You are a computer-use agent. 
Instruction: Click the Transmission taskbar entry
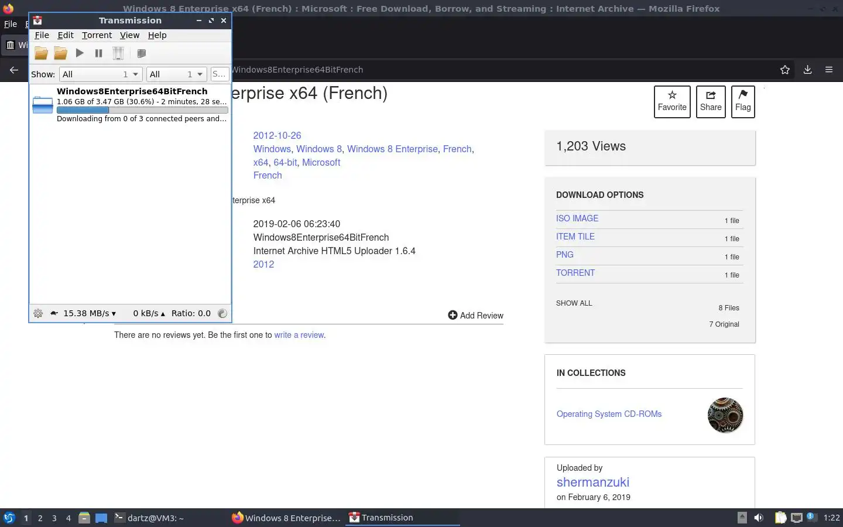[x=403, y=518]
